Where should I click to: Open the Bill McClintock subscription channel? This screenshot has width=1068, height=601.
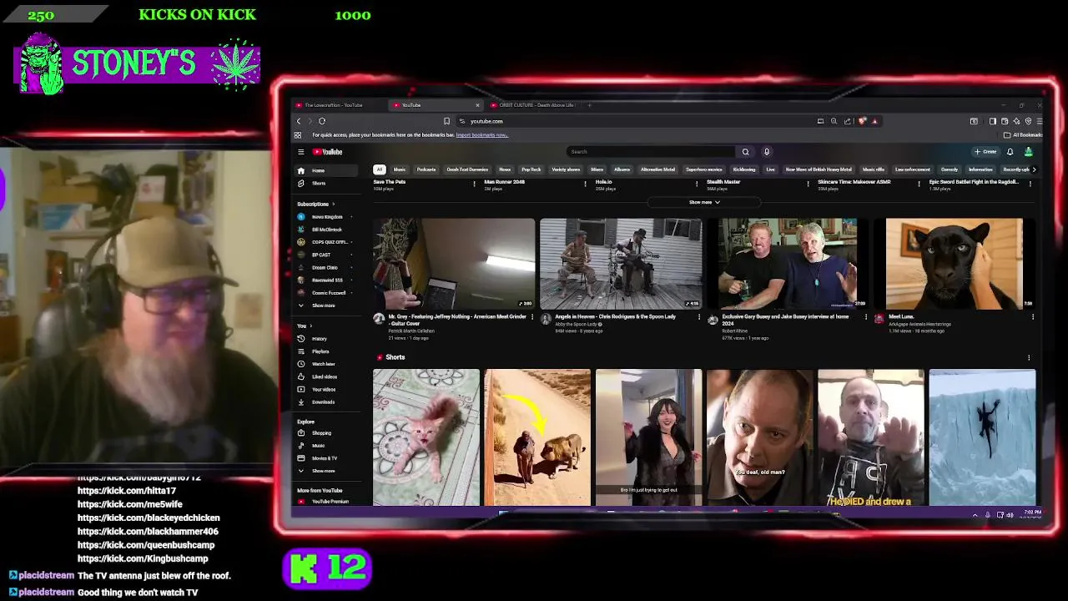point(325,230)
